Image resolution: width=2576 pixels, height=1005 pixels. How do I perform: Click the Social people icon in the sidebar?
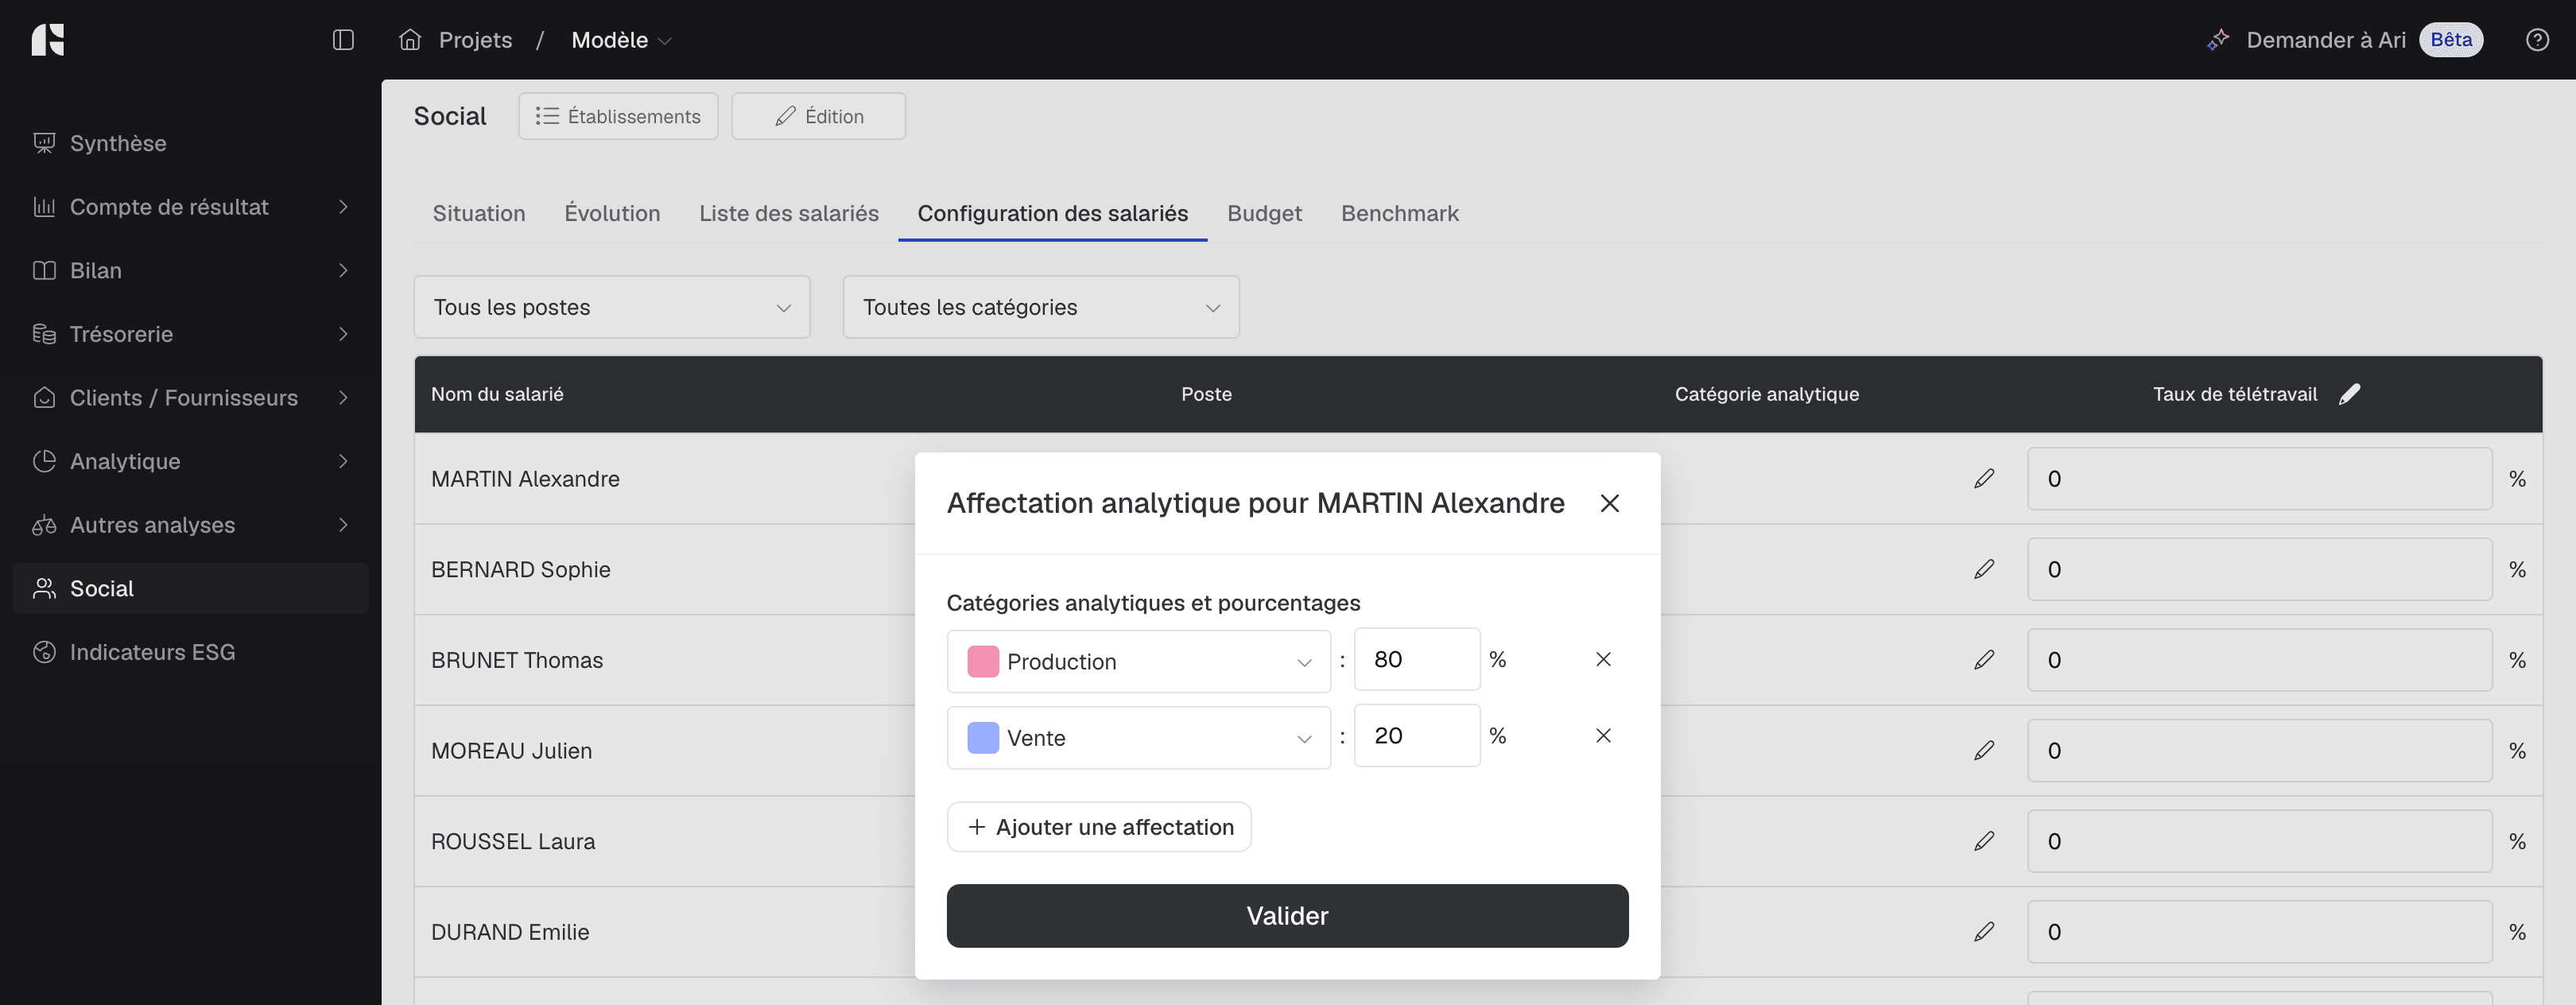pyautogui.click(x=44, y=588)
